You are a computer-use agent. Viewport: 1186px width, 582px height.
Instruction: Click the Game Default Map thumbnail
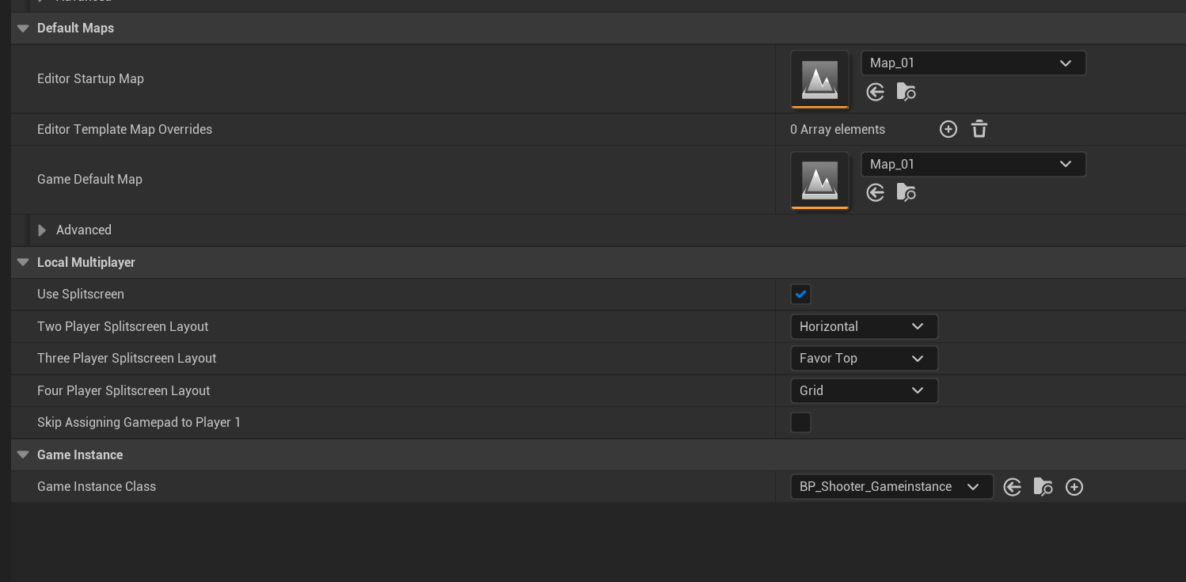[x=819, y=180]
